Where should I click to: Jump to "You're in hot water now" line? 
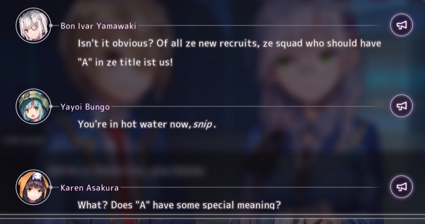(x=147, y=124)
